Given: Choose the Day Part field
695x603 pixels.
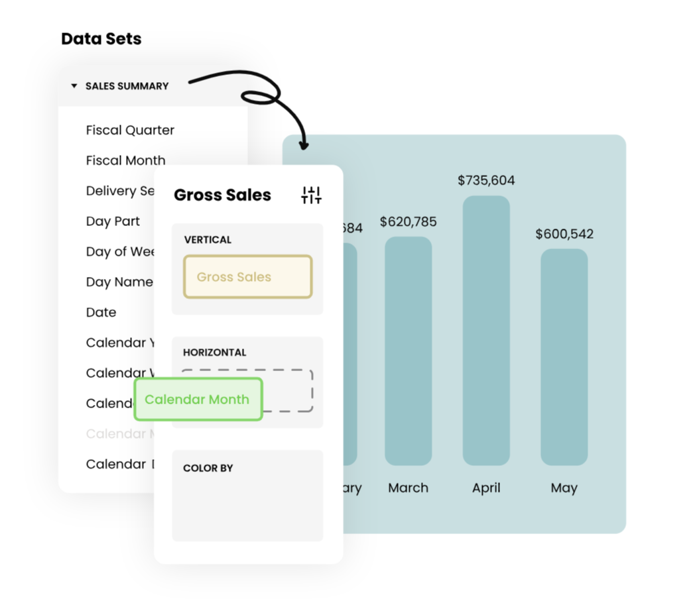Looking at the screenshot, I should pos(113,221).
